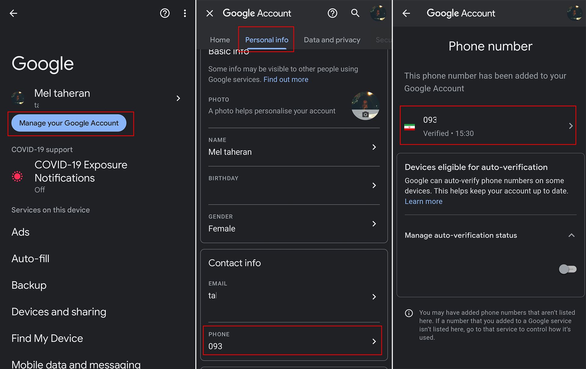Open the Find out more link
The height and width of the screenshot is (369, 586).
(286, 79)
